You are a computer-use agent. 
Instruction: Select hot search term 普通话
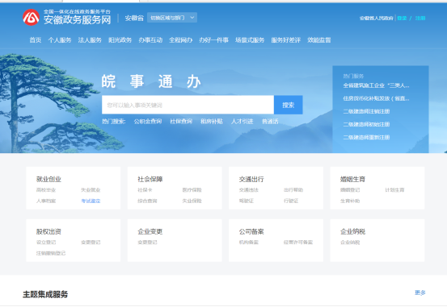tap(270, 122)
